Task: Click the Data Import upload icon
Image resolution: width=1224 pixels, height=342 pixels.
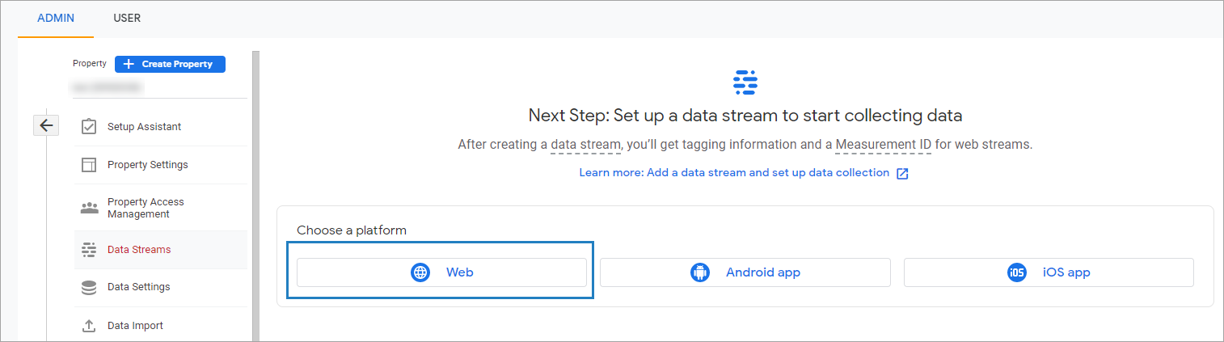Action: [x=89, y=326]
